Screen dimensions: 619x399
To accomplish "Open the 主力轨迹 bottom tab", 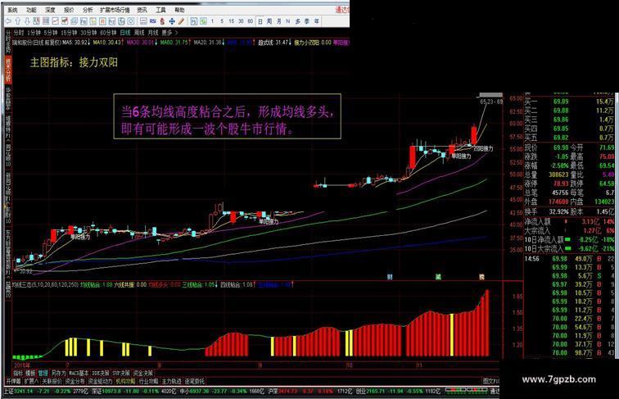I will coord(172,382).
